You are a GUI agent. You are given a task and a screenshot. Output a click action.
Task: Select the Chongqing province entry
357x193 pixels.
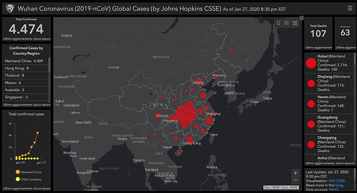click(x=329, y=144)
